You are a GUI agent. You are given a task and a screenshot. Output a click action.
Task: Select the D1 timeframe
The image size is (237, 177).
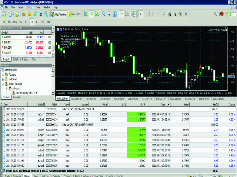click(x=37, y=22)
